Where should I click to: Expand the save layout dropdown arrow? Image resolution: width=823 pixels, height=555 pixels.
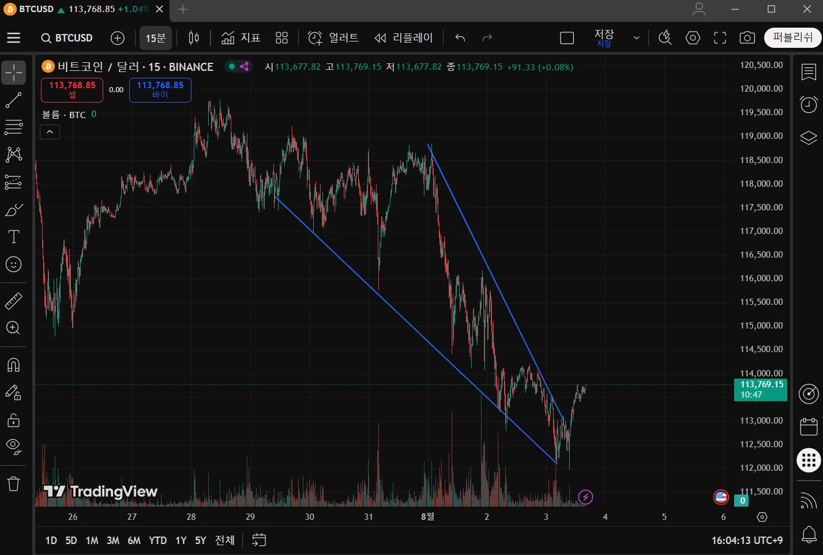636,38
